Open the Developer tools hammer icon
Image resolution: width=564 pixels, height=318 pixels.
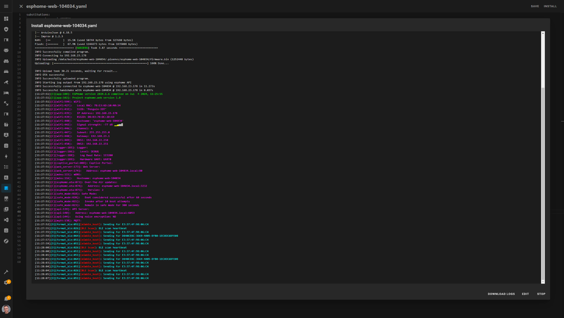[x=6, y=272]
